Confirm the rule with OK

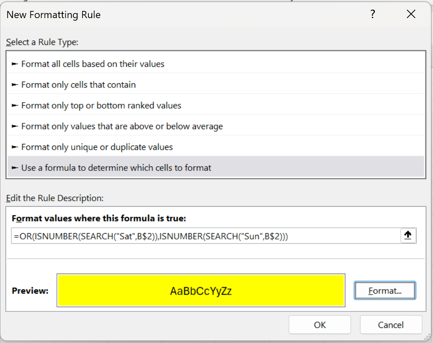pyautogui.click(x=320, y=325)
